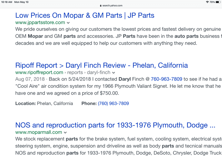Tap the search.yahoo.com address bar
The image size is (222, 166).
111,6
